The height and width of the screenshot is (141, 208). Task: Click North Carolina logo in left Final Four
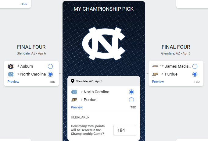[x=11, y=74]
